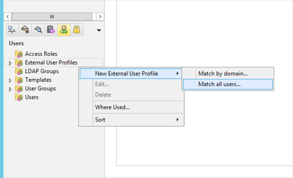Viewport: 293px width, 178px height.
Task: Click the right arrow of horizontal scrollbar
Action: [x=100, y=17]
